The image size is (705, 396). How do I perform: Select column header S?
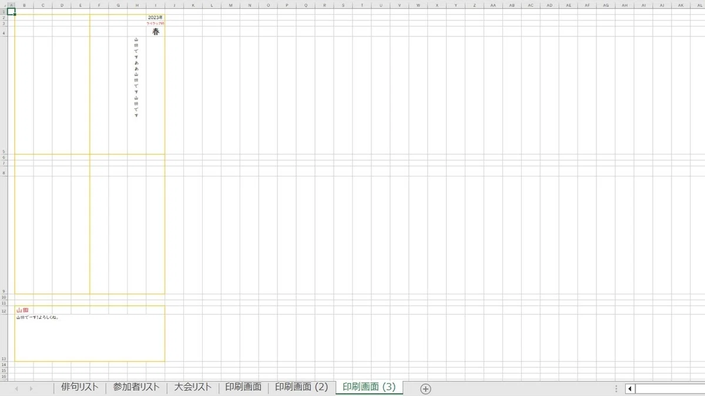[x=343, y=5]
